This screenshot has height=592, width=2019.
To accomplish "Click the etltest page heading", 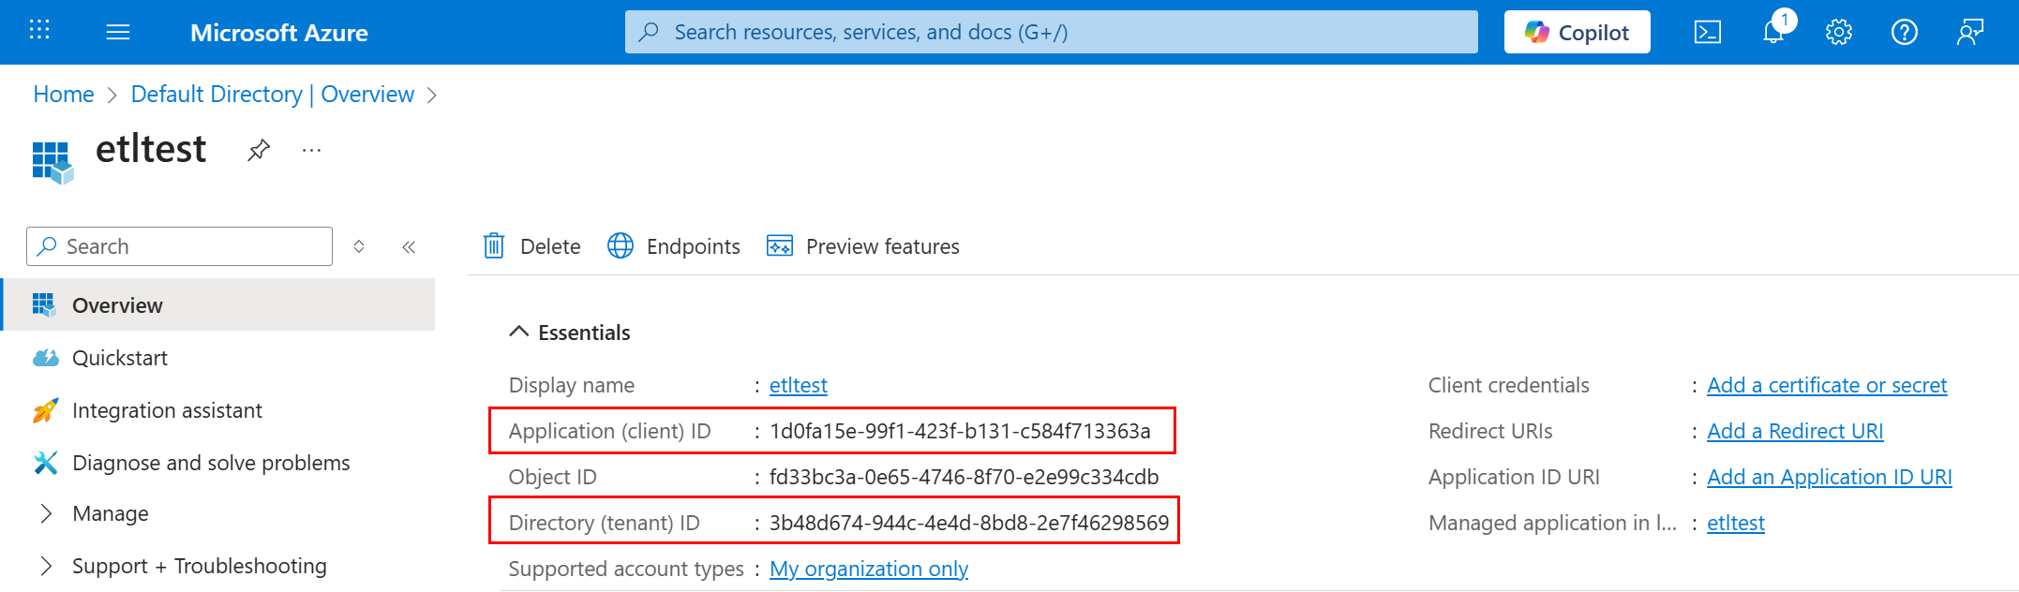I will click(151, 149).
